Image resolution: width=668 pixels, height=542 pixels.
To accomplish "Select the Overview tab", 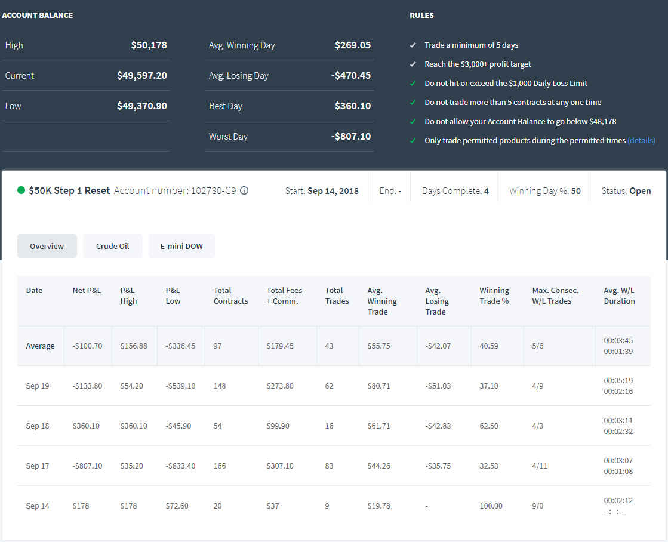I will click(x=47, y=246).
